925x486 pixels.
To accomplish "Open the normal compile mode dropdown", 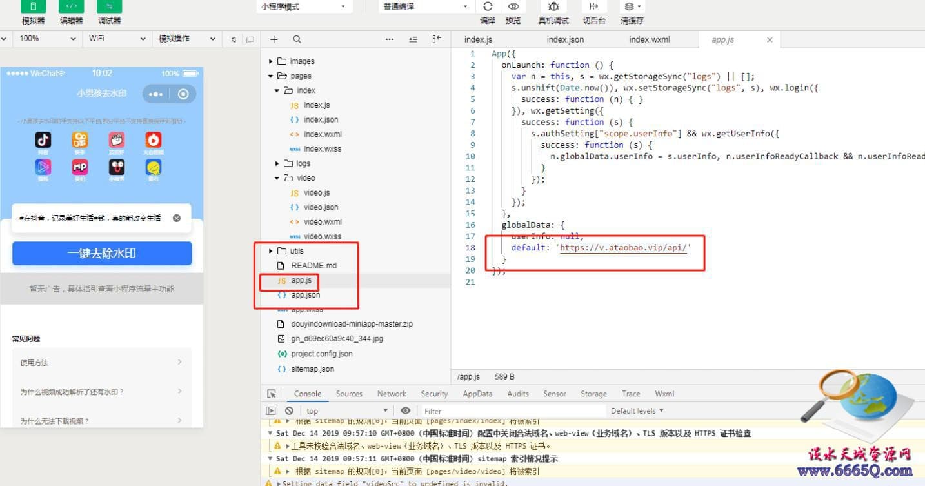I will point(426,6).
